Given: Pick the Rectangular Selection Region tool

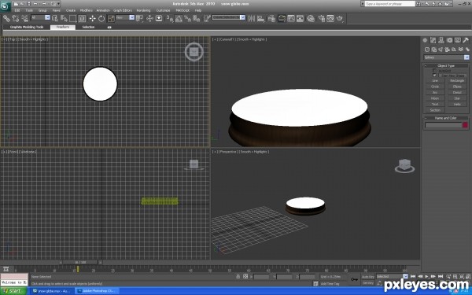Looking at the screenshot, I should point(73,18).
